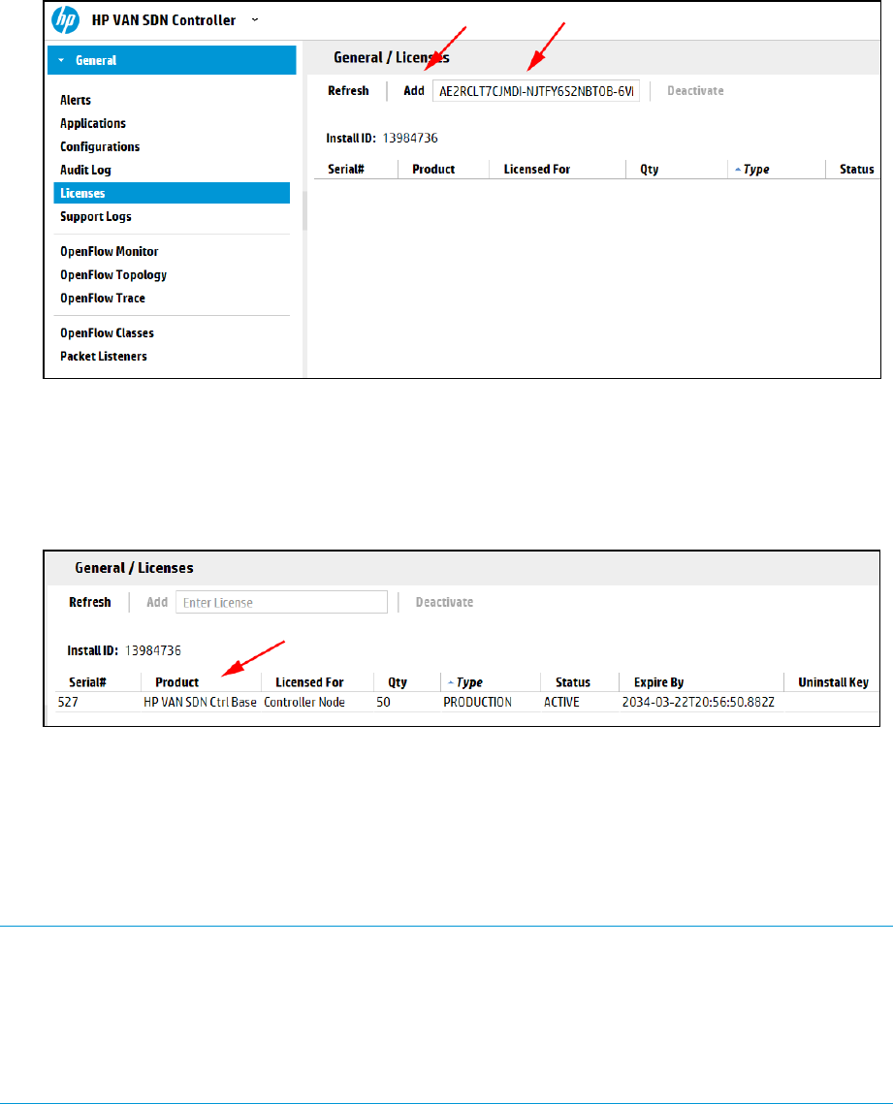This screenshot has width=893, height=1104.
Task: Click the Controller Node cell
Action: point(304,702)
